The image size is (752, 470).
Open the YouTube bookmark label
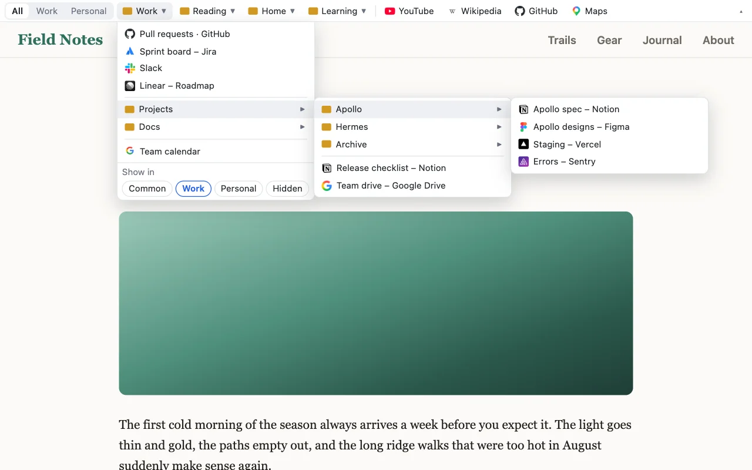tap(416, 11)
